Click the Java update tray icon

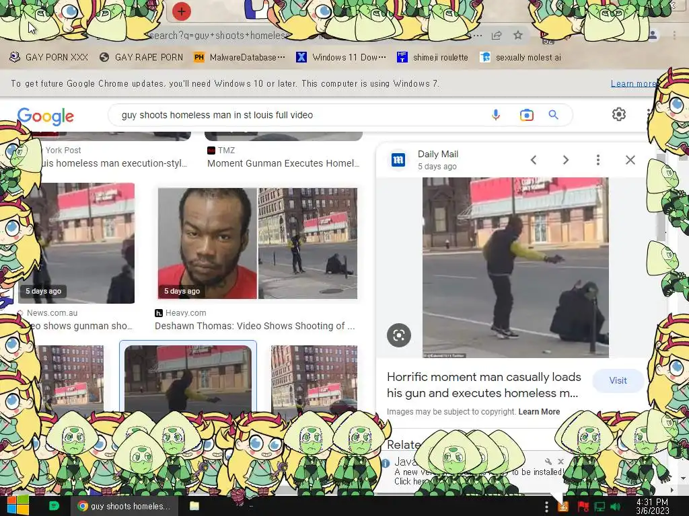tap(563, 507)
